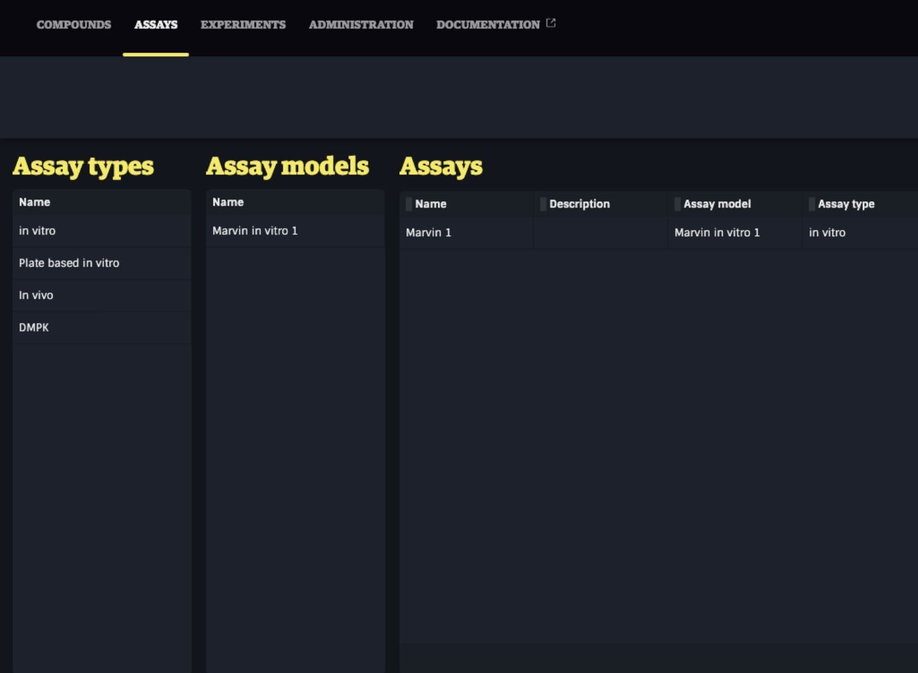
Task: Open the Documentation link
Action: 488,25
